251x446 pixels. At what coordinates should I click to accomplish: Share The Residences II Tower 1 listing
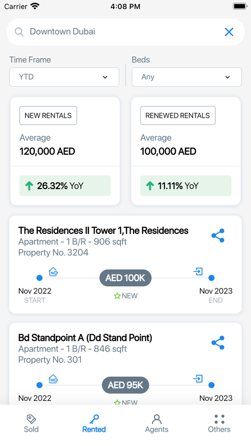coord(218,236)
